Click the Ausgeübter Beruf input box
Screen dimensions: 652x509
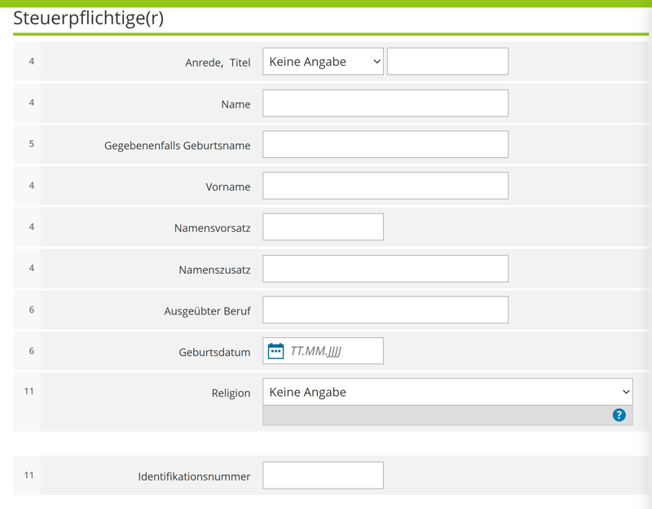tap(385, 310)
